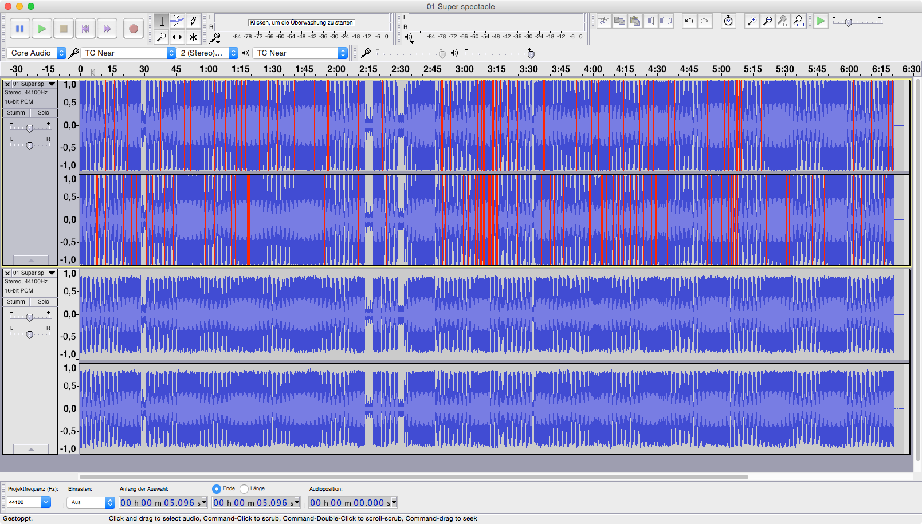
Task: Click the Cut scissors icon
Action: tap(604, 21)
